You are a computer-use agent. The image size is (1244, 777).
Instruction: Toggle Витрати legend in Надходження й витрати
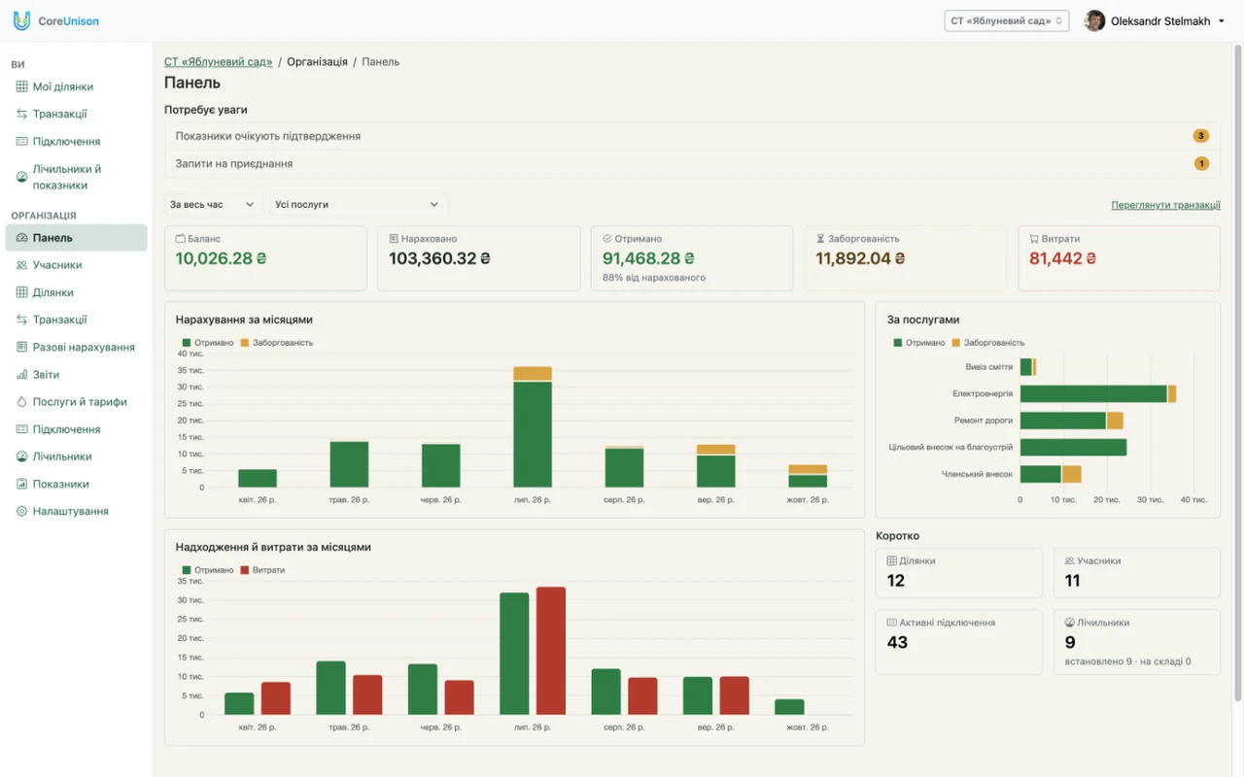(262, 570)
